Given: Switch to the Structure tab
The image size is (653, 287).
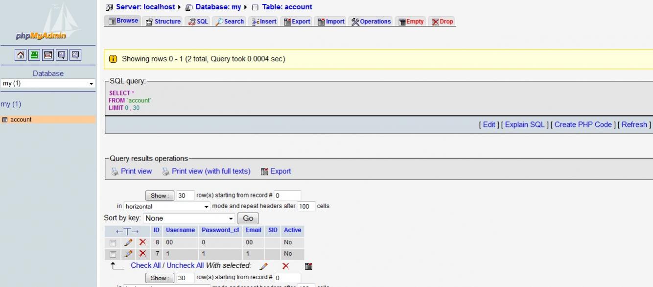Looking at the screenshot, I should [x=163, y=22].
